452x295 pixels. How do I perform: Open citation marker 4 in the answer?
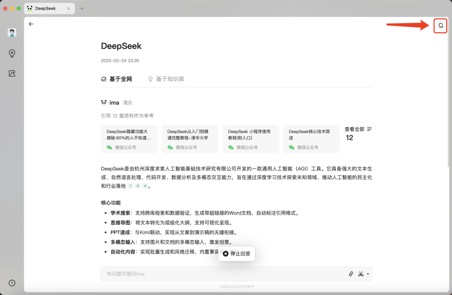145,186
